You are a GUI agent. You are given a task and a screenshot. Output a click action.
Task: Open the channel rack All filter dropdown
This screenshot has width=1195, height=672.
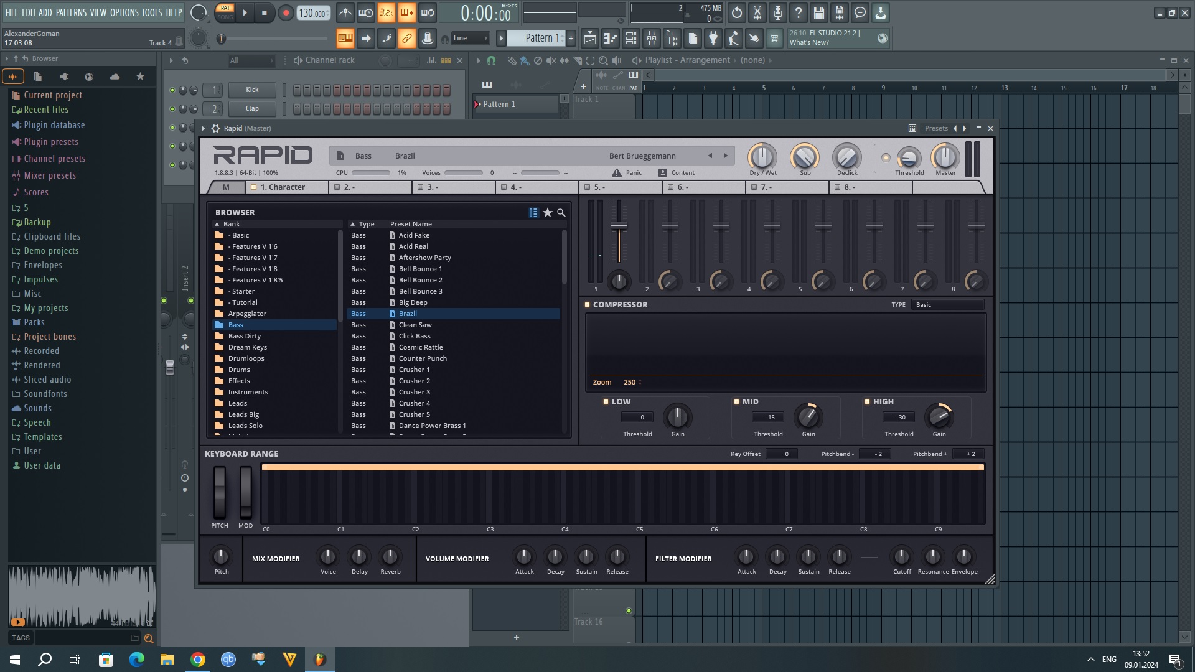click(251, 60)
